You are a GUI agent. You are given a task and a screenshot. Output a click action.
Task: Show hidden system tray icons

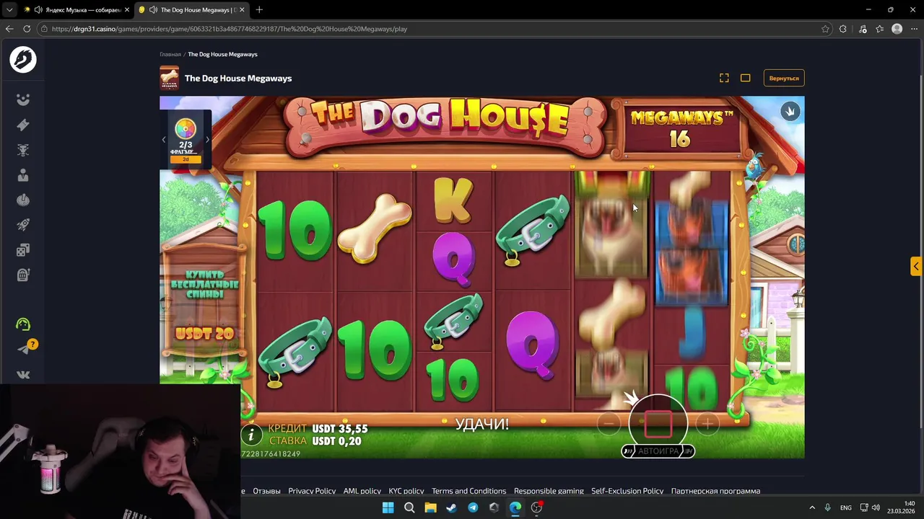point(811,507)
